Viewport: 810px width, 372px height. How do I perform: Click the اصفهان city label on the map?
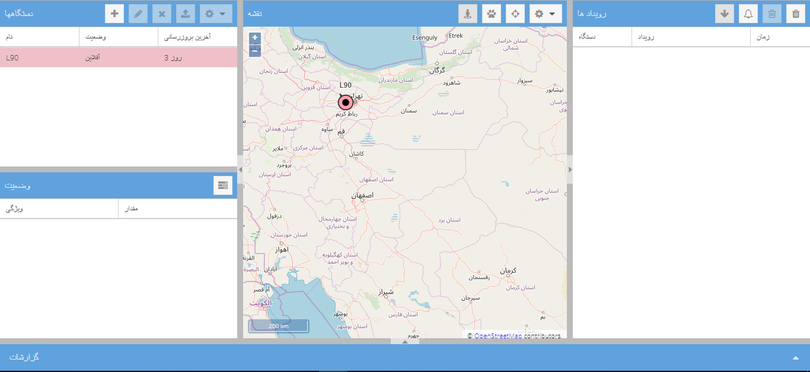pos(362,195)
